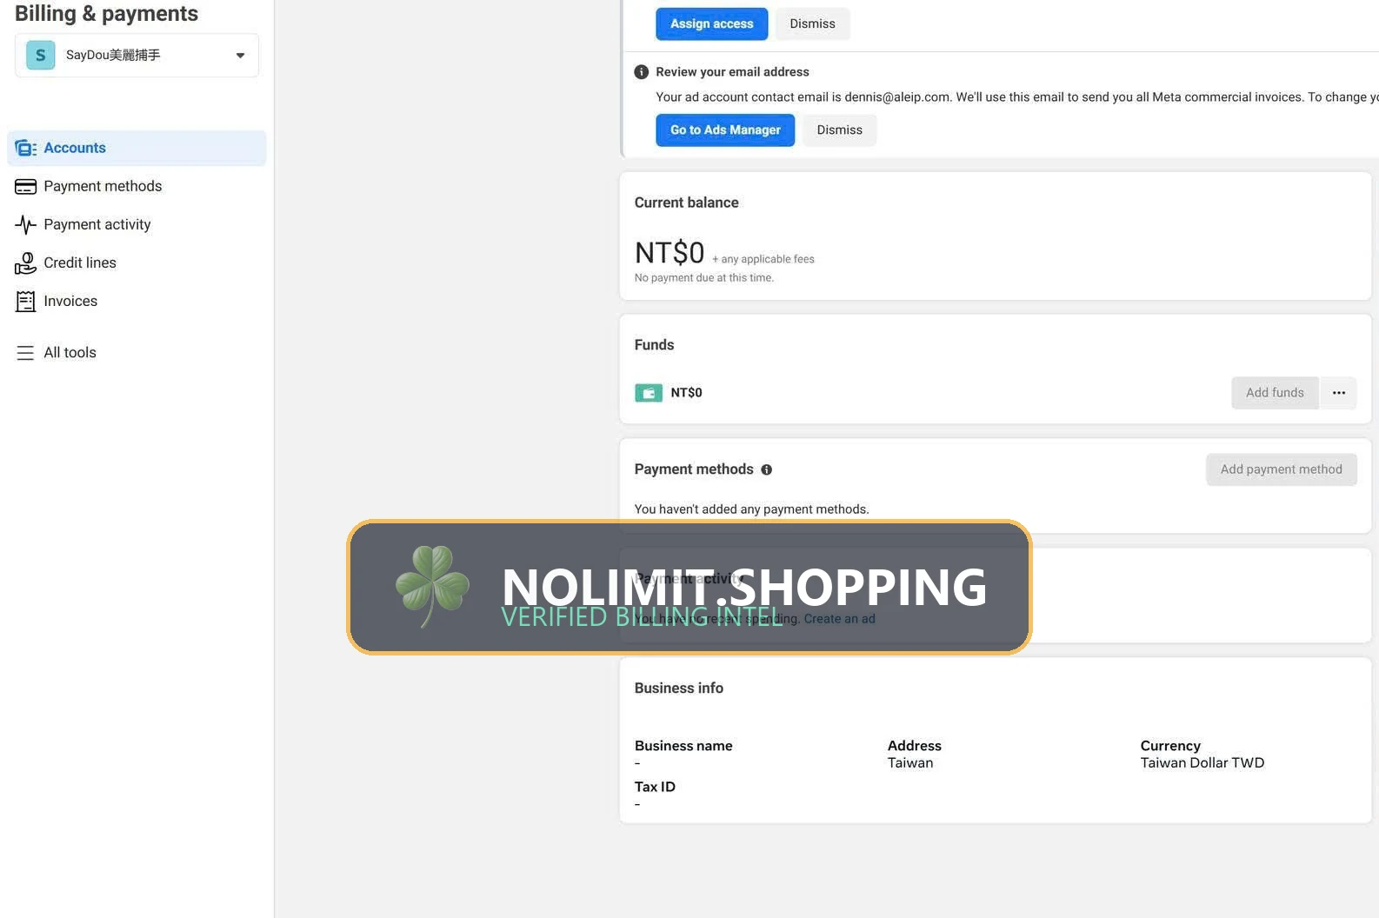The image size is (1379, 918).
Task: Open Invoices in sidebar
Action: (137, 302)
